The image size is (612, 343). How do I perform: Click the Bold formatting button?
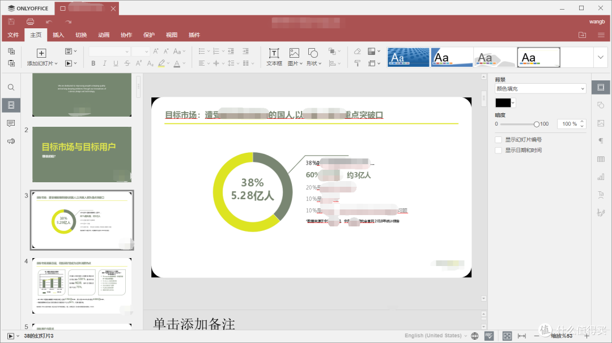[93, 63]
